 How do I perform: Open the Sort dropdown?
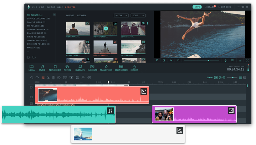coord(138,16)
